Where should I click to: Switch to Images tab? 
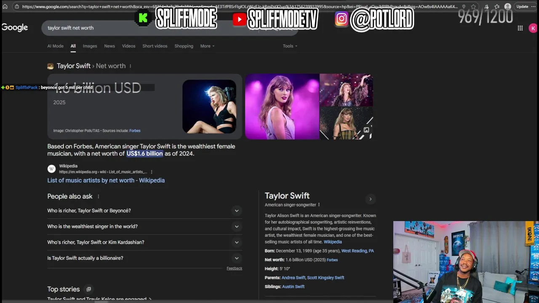tap(90, 46)
